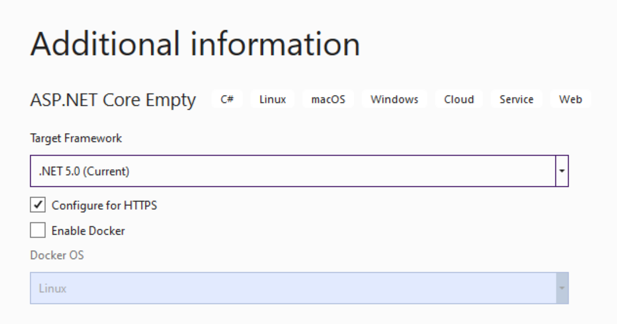
Task: Click the macOS tag
Action: [328, 99]
